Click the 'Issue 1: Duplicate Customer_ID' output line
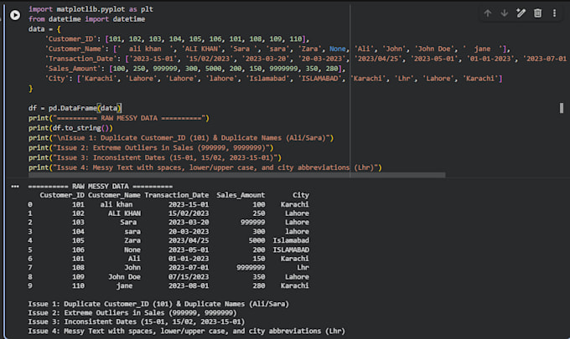 (x=158, y=304)
